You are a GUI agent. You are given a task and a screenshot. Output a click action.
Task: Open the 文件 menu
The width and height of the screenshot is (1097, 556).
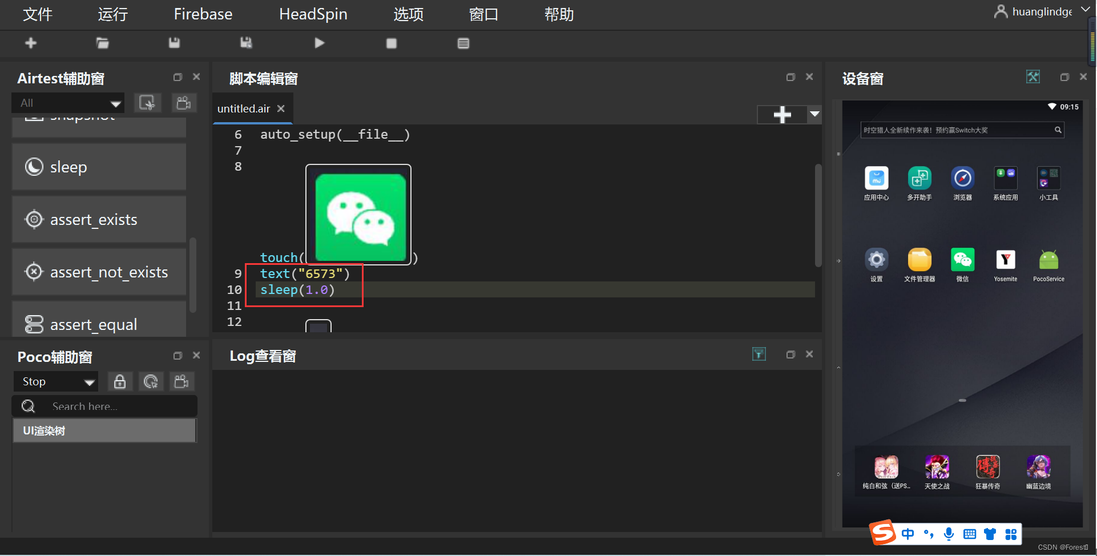pyautogui.click(x=38, y=14)
